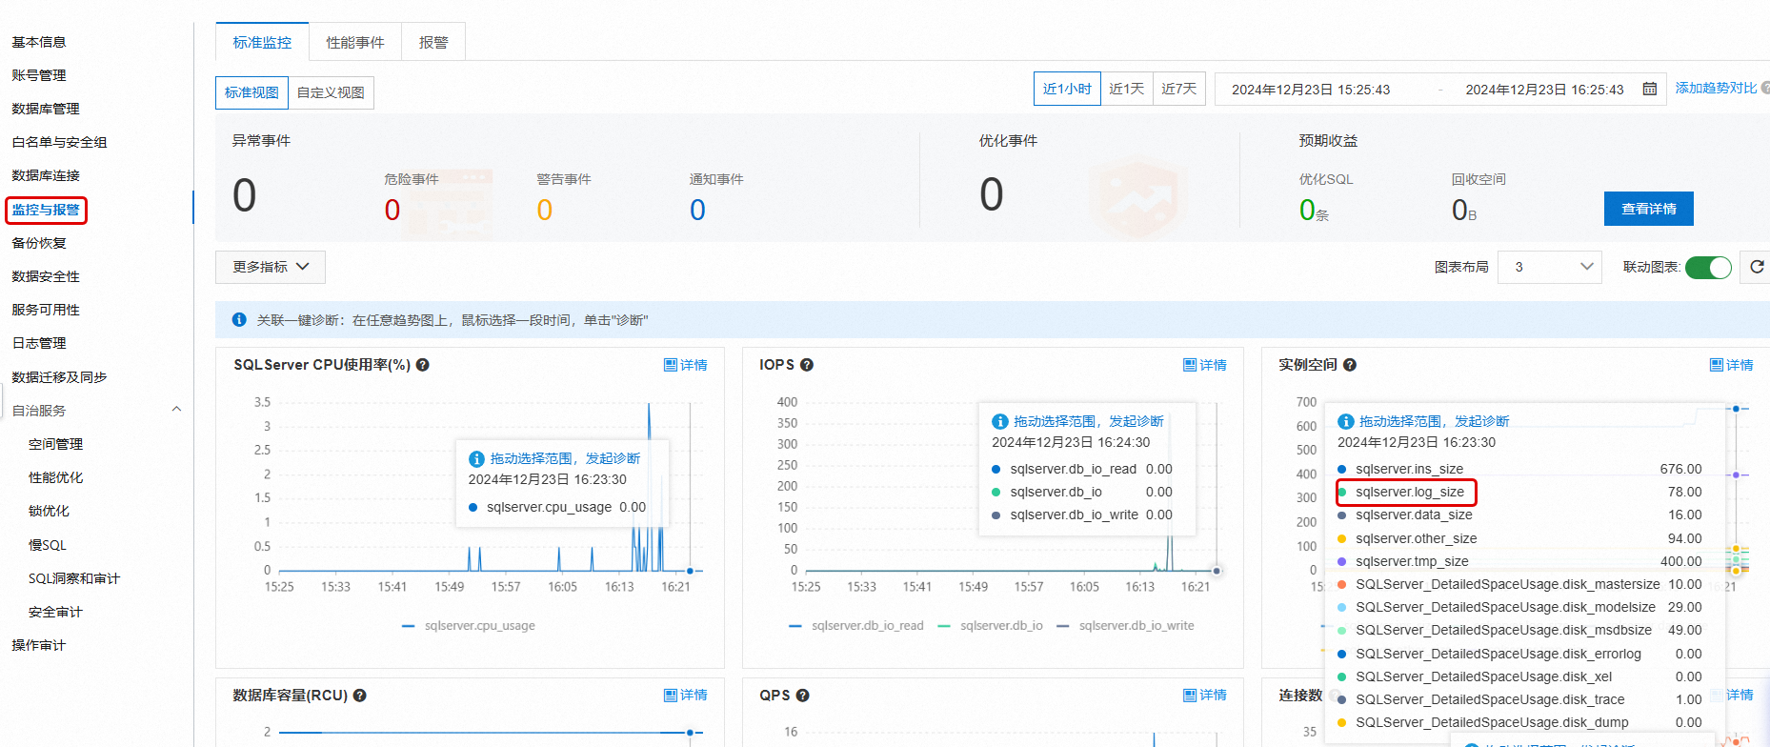Click sqlserver.tmp_size row in tooltip
This screenshot has width=1770, height=747.
1519,561
